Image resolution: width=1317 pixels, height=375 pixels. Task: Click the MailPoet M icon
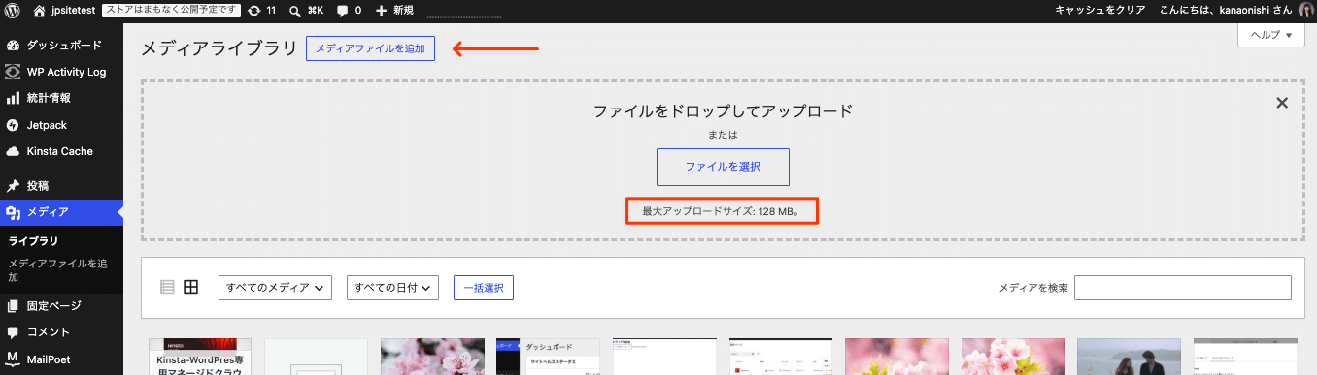[x=13, y=359]
